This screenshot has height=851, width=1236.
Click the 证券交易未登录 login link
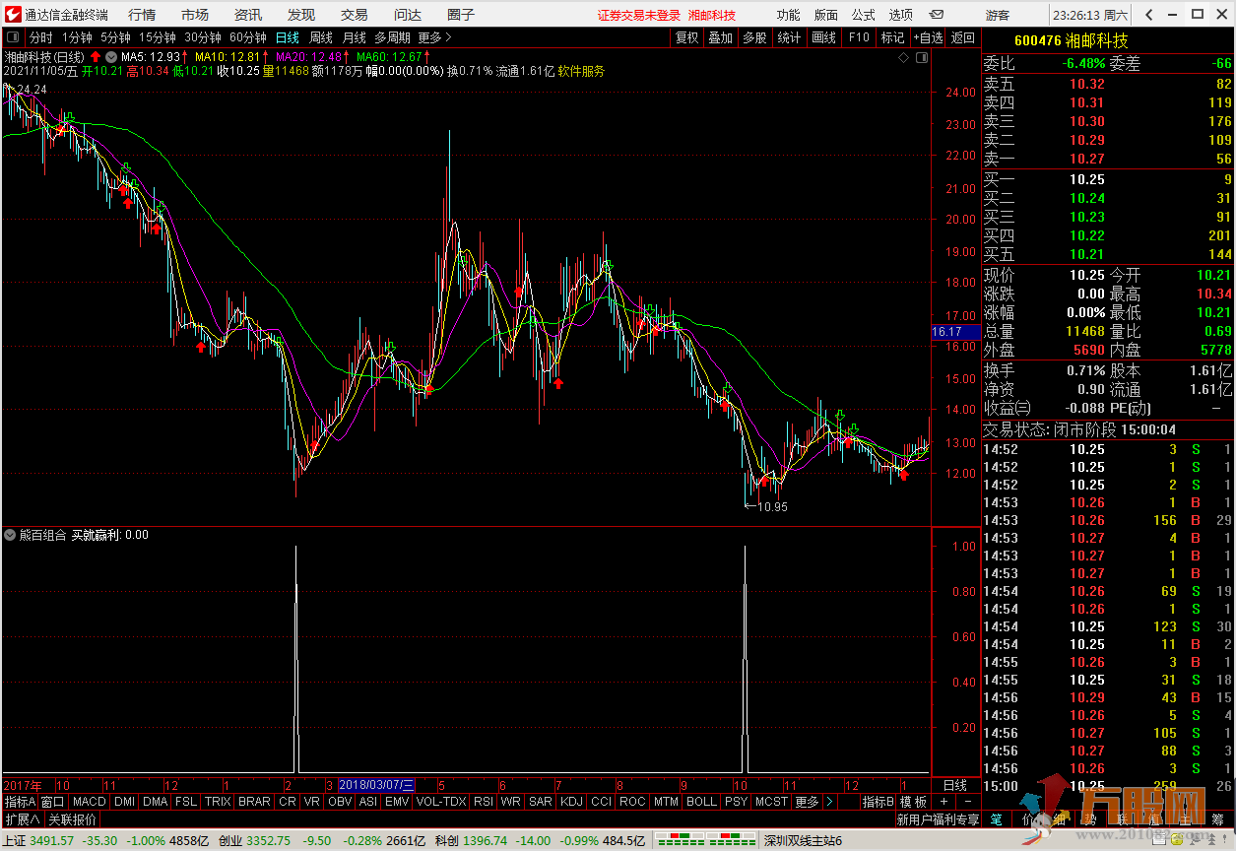coord(638,15)
